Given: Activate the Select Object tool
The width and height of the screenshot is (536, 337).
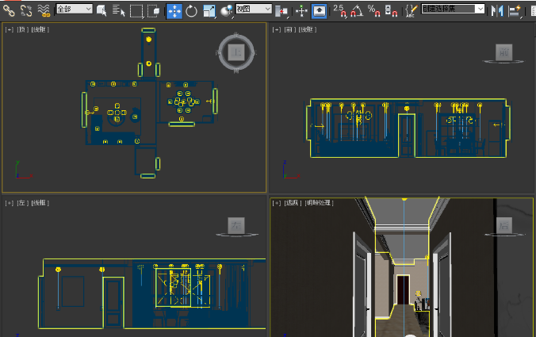Looking at the screenshot, I should coord(103,10).
